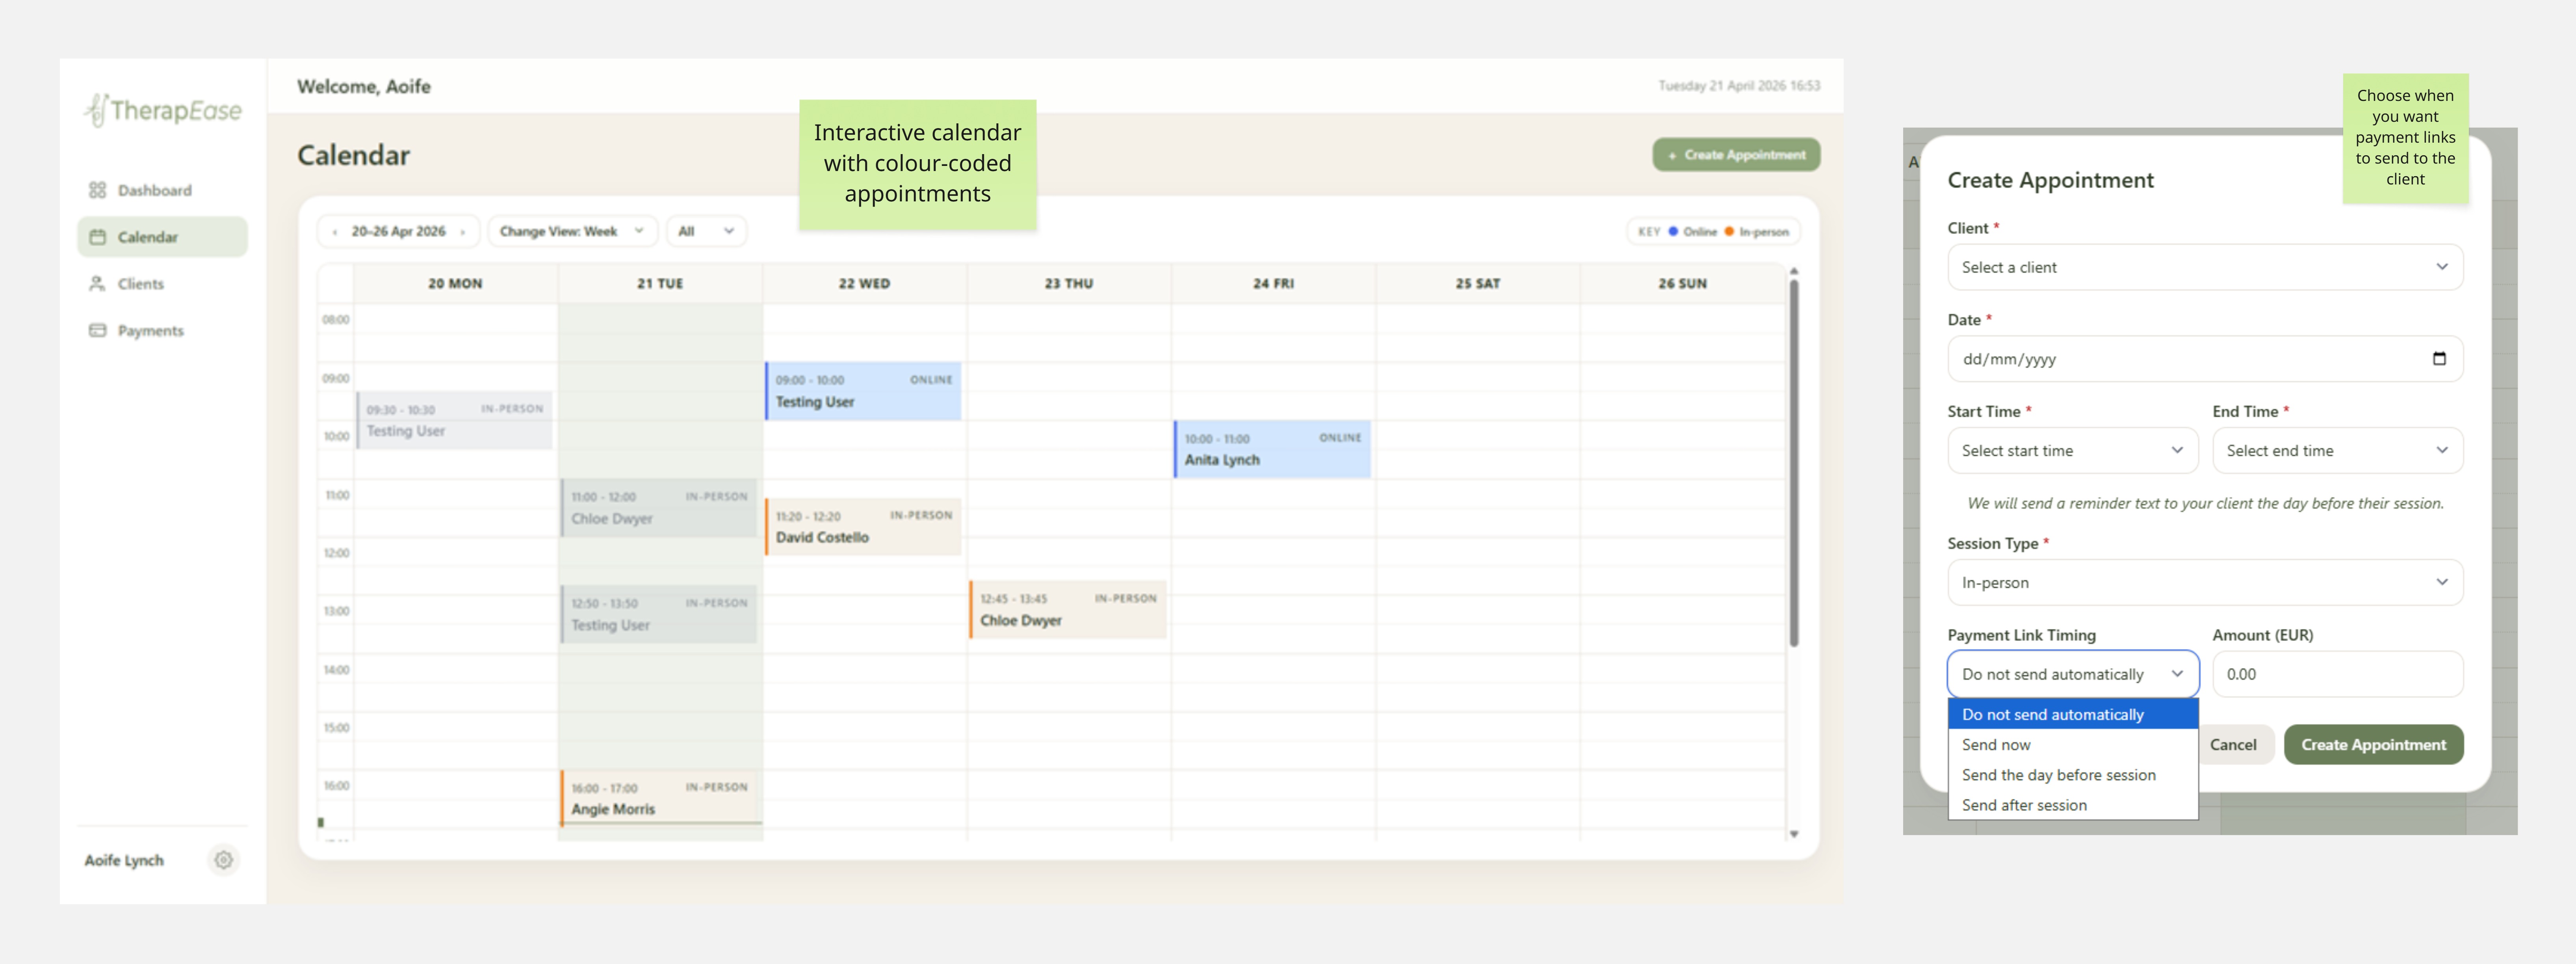Viewport: 2576px width, 964px height.
Task: Click Aoife Lynch profile name
Action: [x=124, y=861]
